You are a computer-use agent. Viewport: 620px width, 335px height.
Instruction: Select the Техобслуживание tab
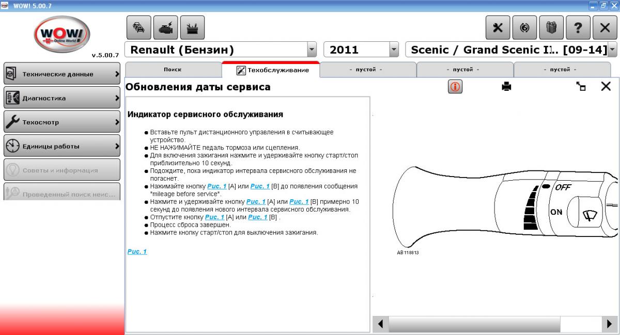click(x=271, y=70)
